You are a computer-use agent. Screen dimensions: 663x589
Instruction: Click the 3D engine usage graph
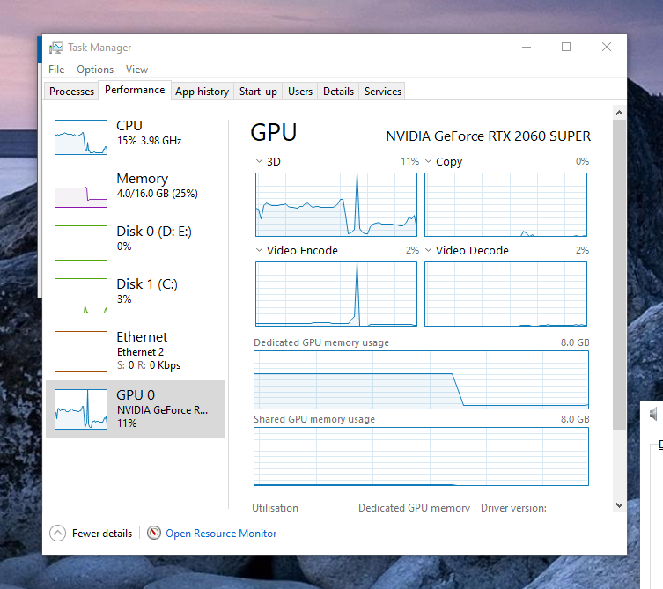click(336, 204)
